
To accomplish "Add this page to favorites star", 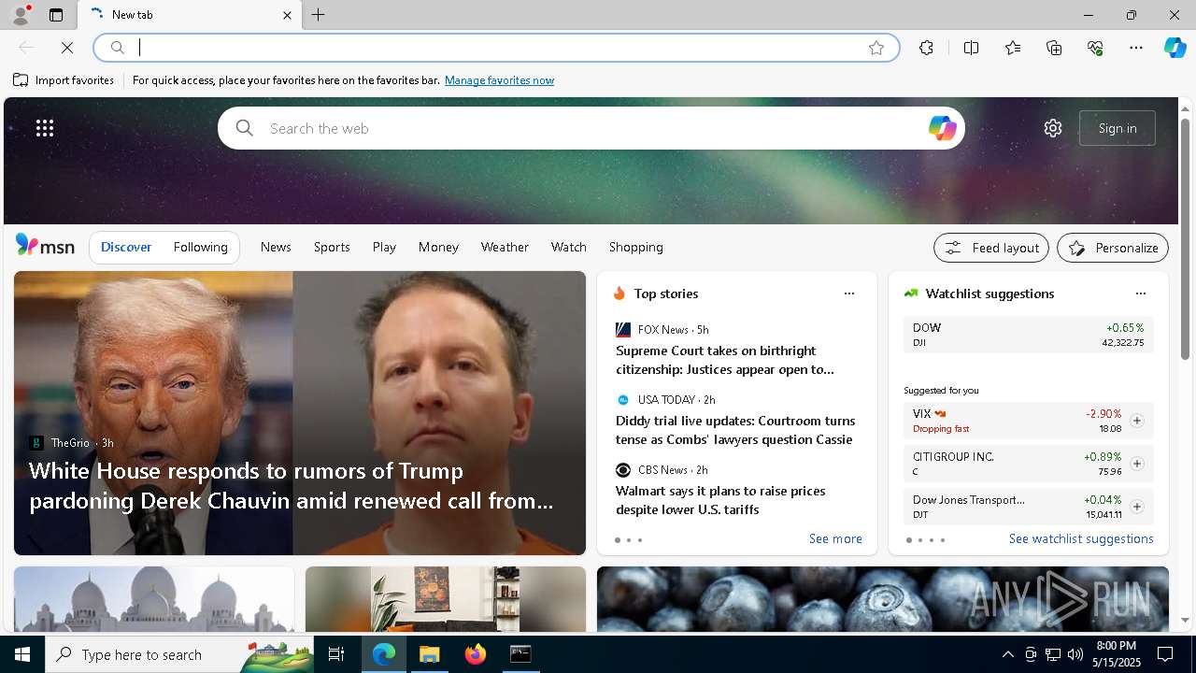I will point(876,48).
